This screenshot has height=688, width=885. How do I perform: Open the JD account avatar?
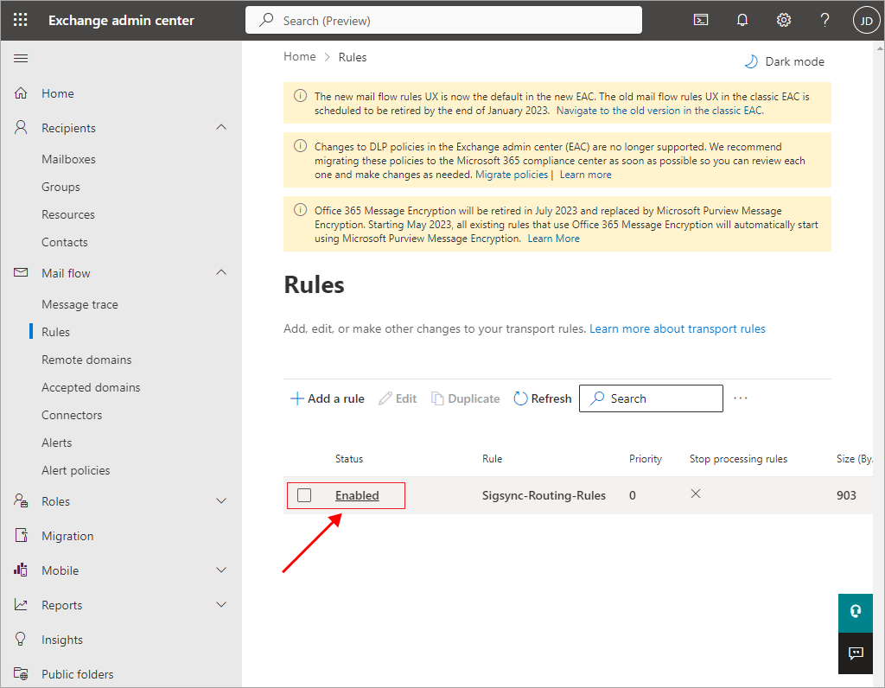point(866,21)
